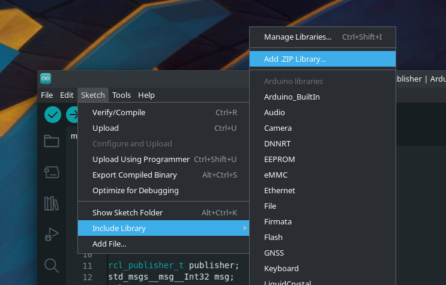Select Upload Using Programmer
The image size is (446, 285).
(163, 159)
